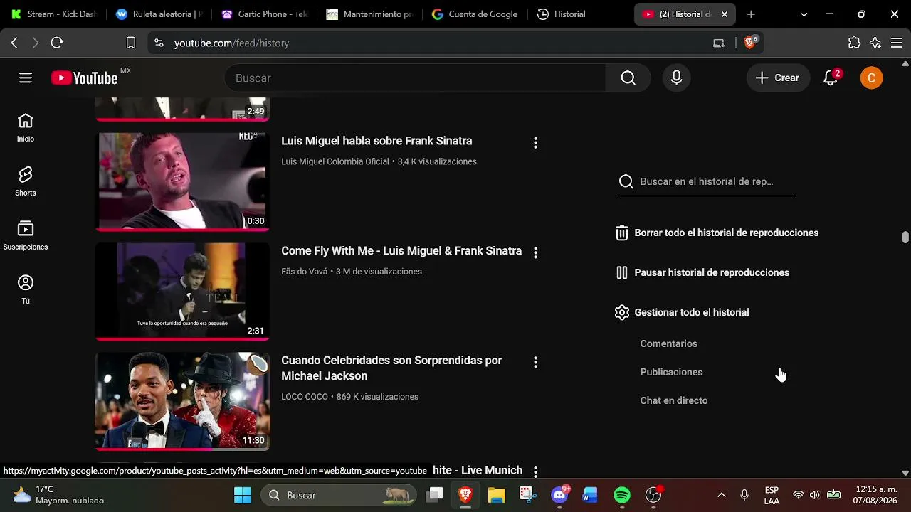View site information icon in address bar
This screenshot has width=911, height=512.
click(x=159, y=43)
